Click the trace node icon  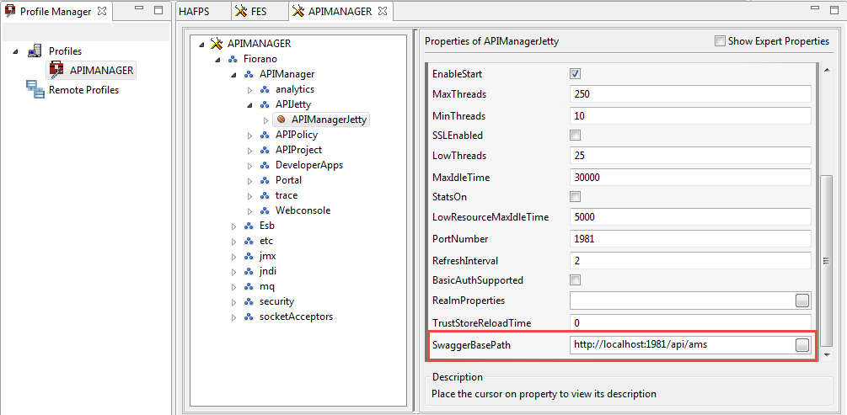(265, 195)
